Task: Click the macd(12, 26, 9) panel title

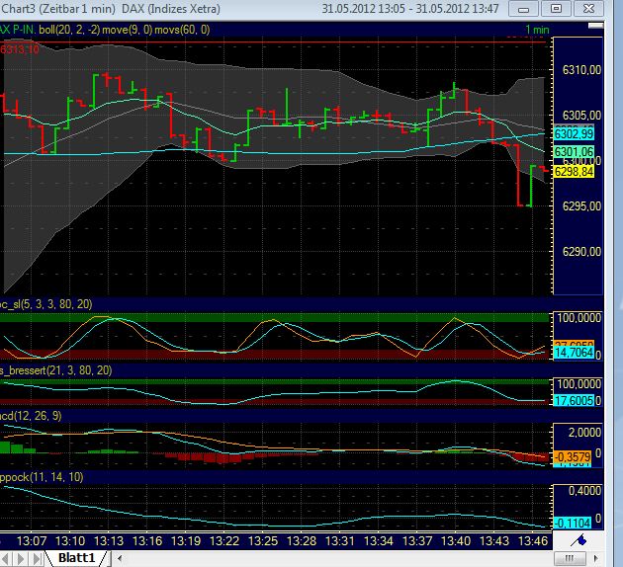Action: [31, 416]
